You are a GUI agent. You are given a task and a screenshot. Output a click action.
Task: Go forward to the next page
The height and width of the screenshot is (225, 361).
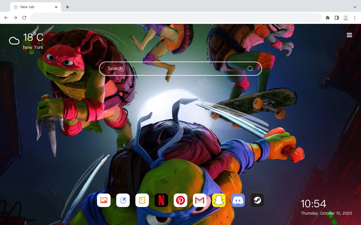pos(15,18)
